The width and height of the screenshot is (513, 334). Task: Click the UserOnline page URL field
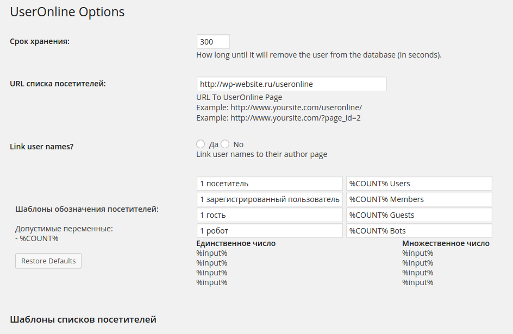tap(291, 84)
